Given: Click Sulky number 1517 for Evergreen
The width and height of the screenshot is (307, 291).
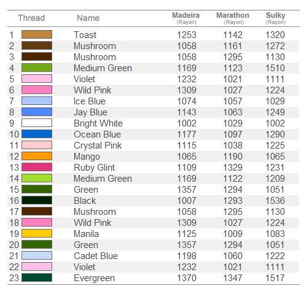Looking at the screenshot, I should click(275, 278).
